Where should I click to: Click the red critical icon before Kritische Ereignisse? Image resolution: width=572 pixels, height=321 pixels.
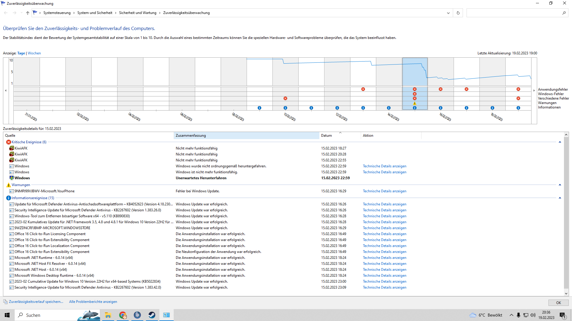[8, 142]
